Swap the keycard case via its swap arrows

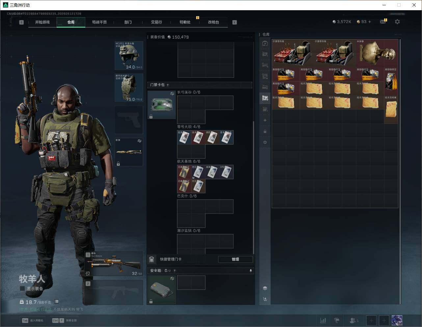(x=172, y=94)
